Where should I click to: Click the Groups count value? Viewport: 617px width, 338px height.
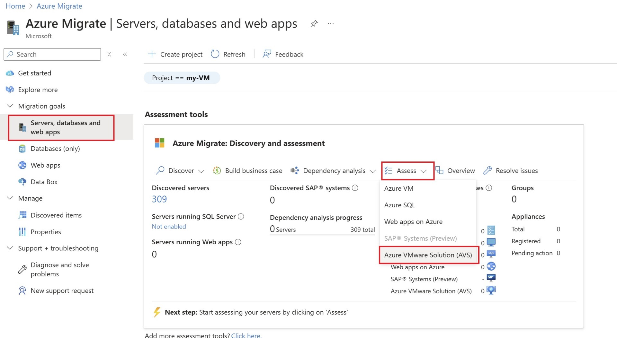pos(514,199)
